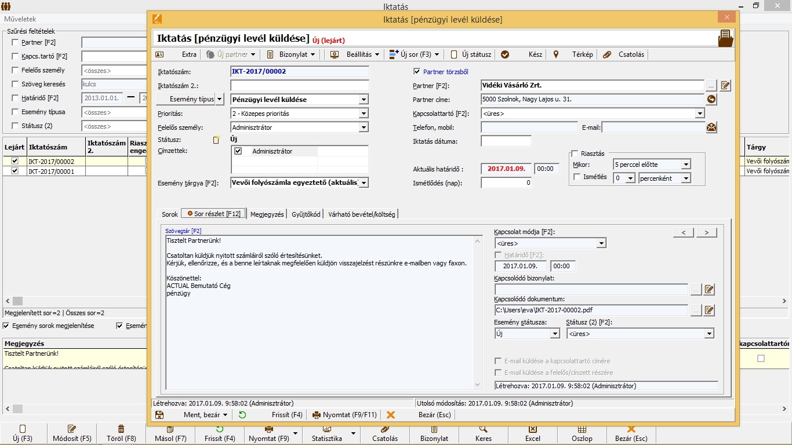Uncheck the Partner törzsből checkbox

coord(417,72)
